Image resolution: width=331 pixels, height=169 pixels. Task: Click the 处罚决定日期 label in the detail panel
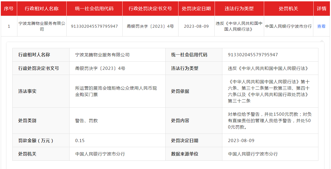click(185, 140)
